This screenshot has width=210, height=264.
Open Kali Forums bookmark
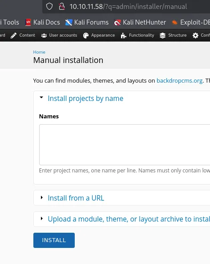pyautogui.click(x=87, y=22)
